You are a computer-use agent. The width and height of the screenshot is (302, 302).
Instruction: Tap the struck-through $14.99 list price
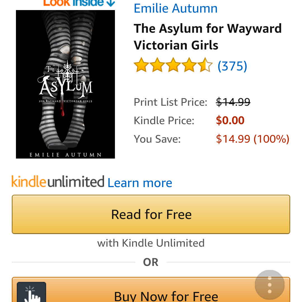point(233,102)
